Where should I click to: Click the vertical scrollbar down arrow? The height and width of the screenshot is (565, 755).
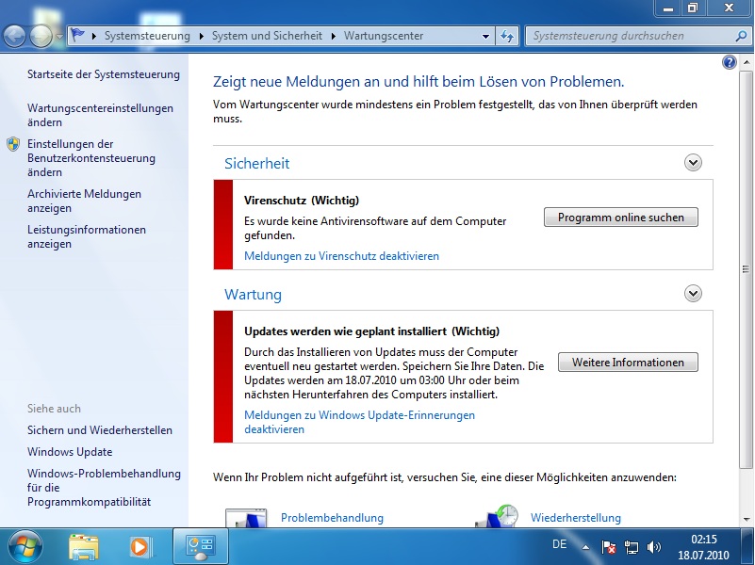(x=747, y=518)
